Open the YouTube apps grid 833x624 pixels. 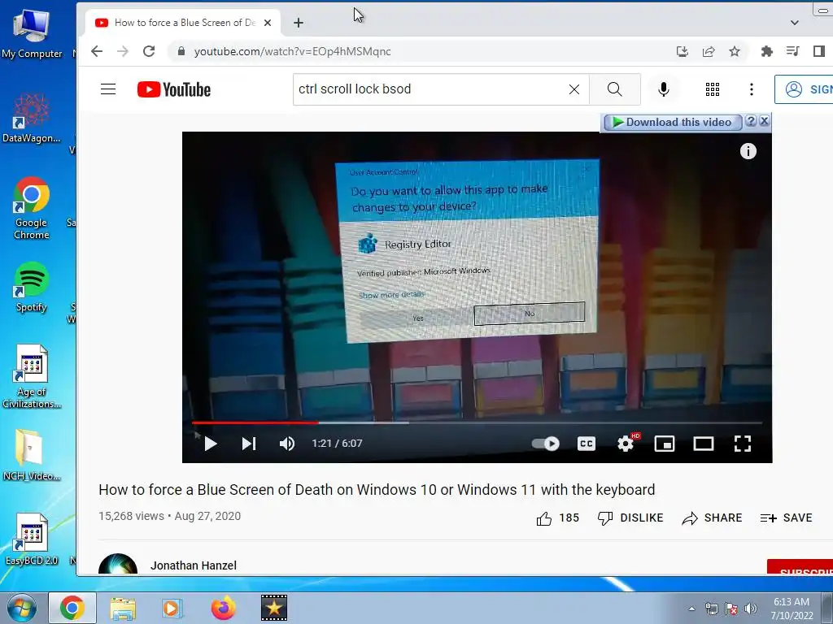tap(713, 89)
